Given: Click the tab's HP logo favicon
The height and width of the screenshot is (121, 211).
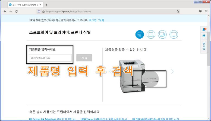Looking at the screenshot, I should [x=10, y=5].
